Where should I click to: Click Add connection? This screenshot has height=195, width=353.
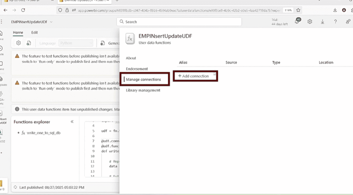(x=193, y=76)
